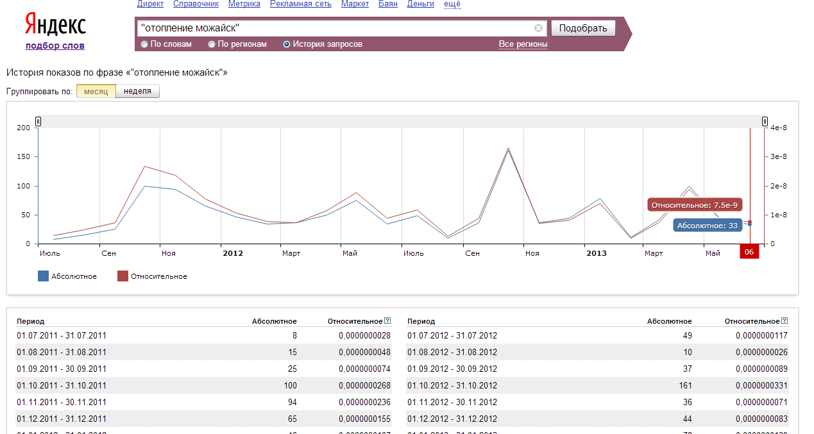The width and height of the screenshot is (814, 434).
Task: Click the right chart range handle
Action: pos(765,121)
